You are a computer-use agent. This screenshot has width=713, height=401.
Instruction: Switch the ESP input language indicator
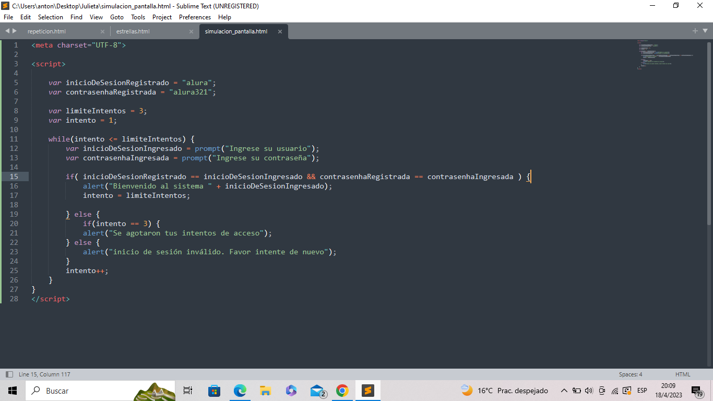(642, 391)
